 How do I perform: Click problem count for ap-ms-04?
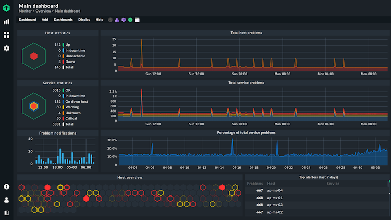coord(260,190)
